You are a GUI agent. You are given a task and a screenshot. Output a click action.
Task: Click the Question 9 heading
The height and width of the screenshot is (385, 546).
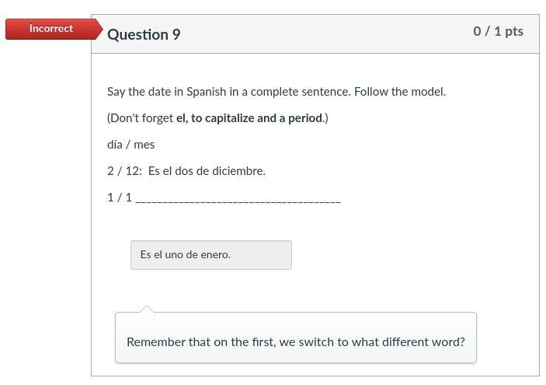point(144,34)
